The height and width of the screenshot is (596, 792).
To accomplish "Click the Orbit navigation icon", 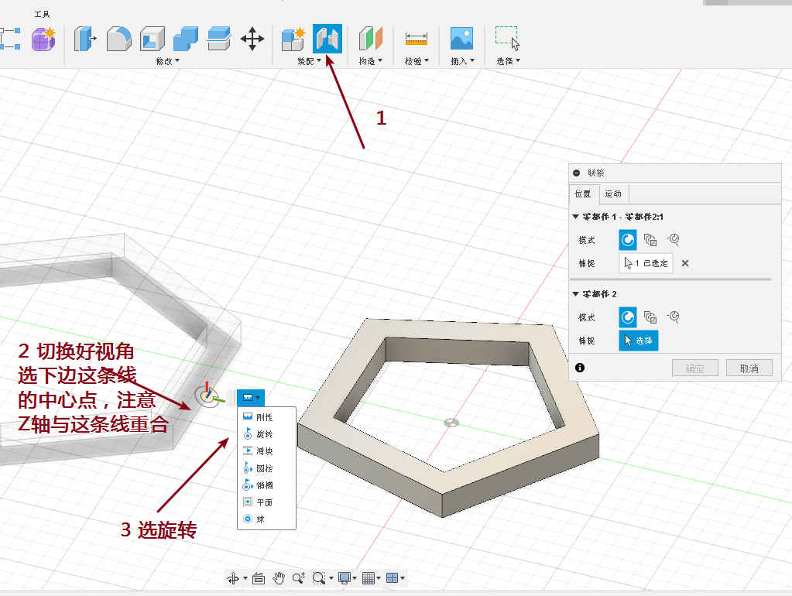I will [x=233, y=578].
